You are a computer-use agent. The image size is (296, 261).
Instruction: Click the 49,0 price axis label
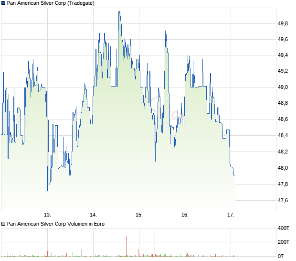pos(283,87)
